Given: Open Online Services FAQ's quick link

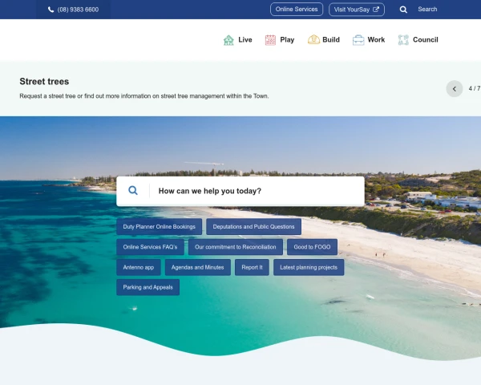Looking at the screenshot, I should [150, 247].
